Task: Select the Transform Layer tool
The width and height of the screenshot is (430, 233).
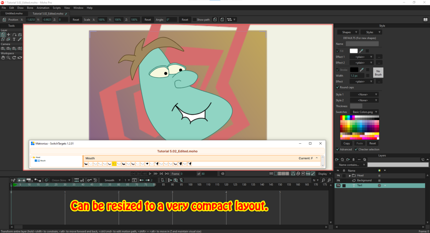Action: (3, 34)
